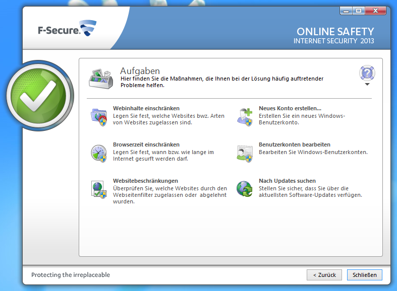The image size is (397, 291).
Task: Click the green checkmark status icon
Action: 39,96
